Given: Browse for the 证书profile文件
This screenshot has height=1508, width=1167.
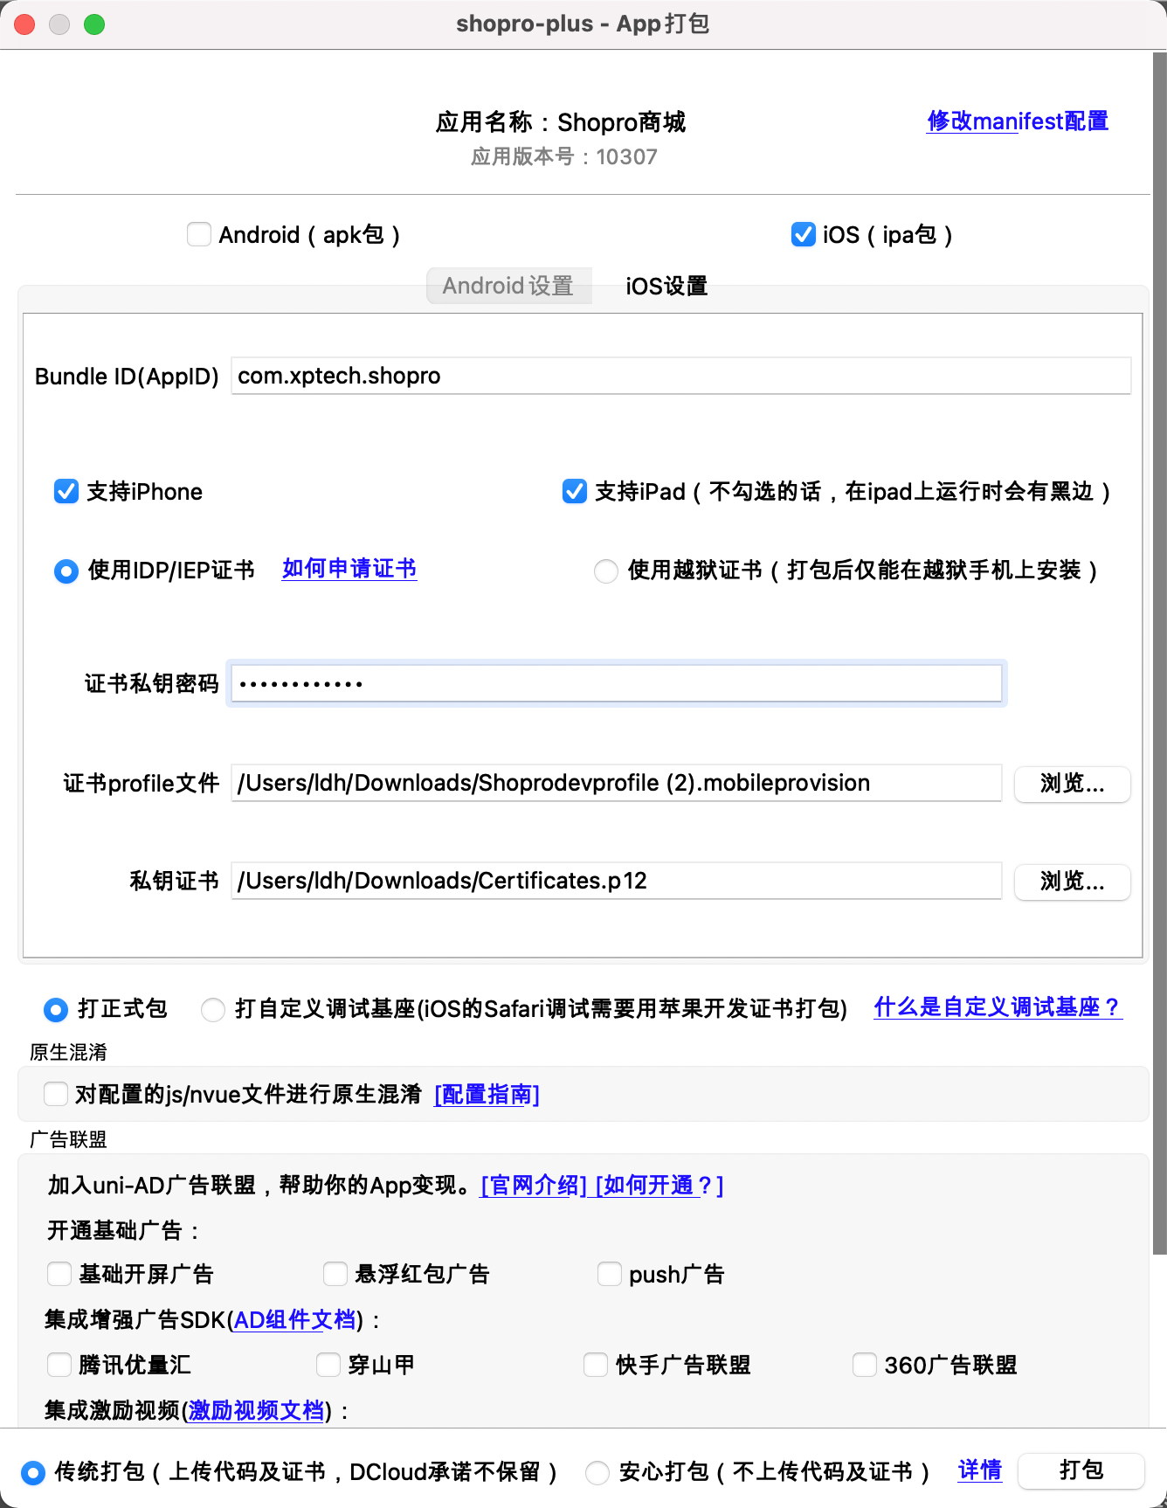Looking at the screenshot, I should click(1073, 784).
